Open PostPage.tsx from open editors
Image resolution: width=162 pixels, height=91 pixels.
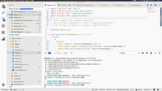pos(24,32)
